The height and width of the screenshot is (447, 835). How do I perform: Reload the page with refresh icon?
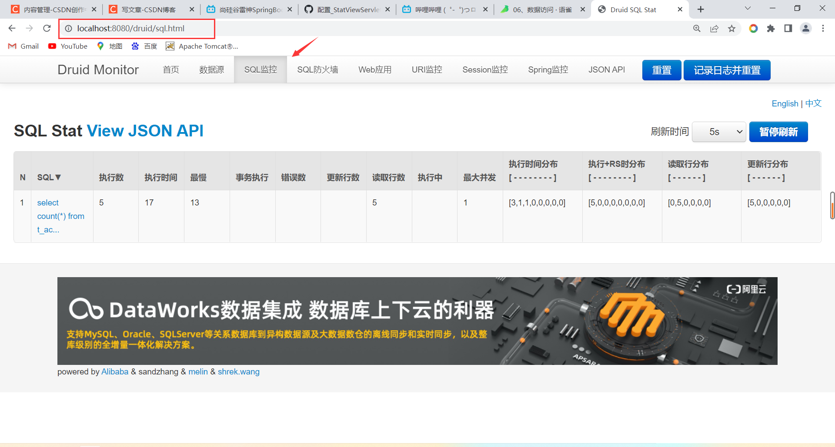[47, 28]
